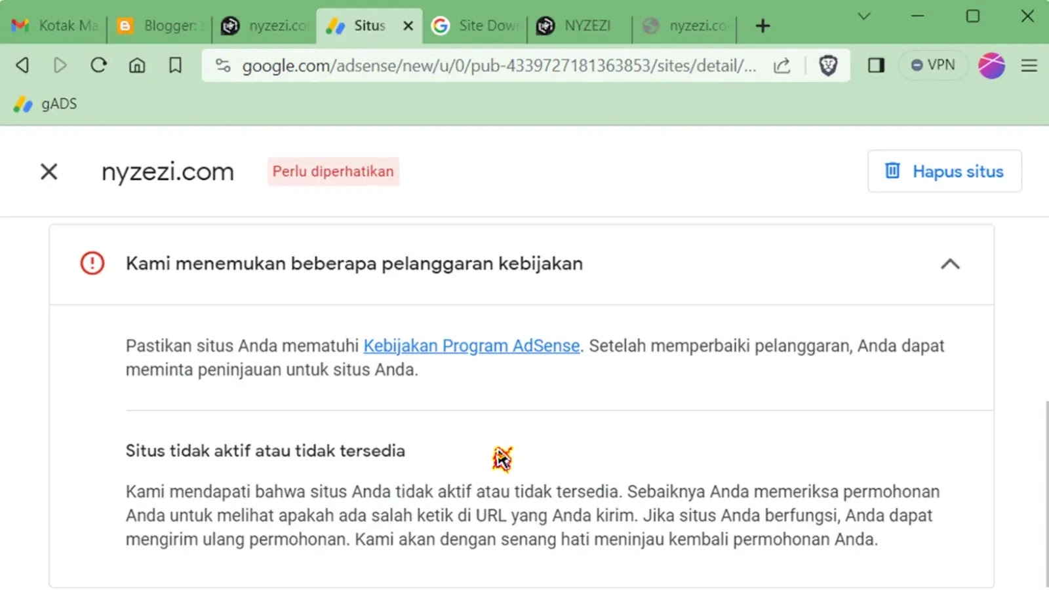Go forward with the forward arrow

pos(60,65)
